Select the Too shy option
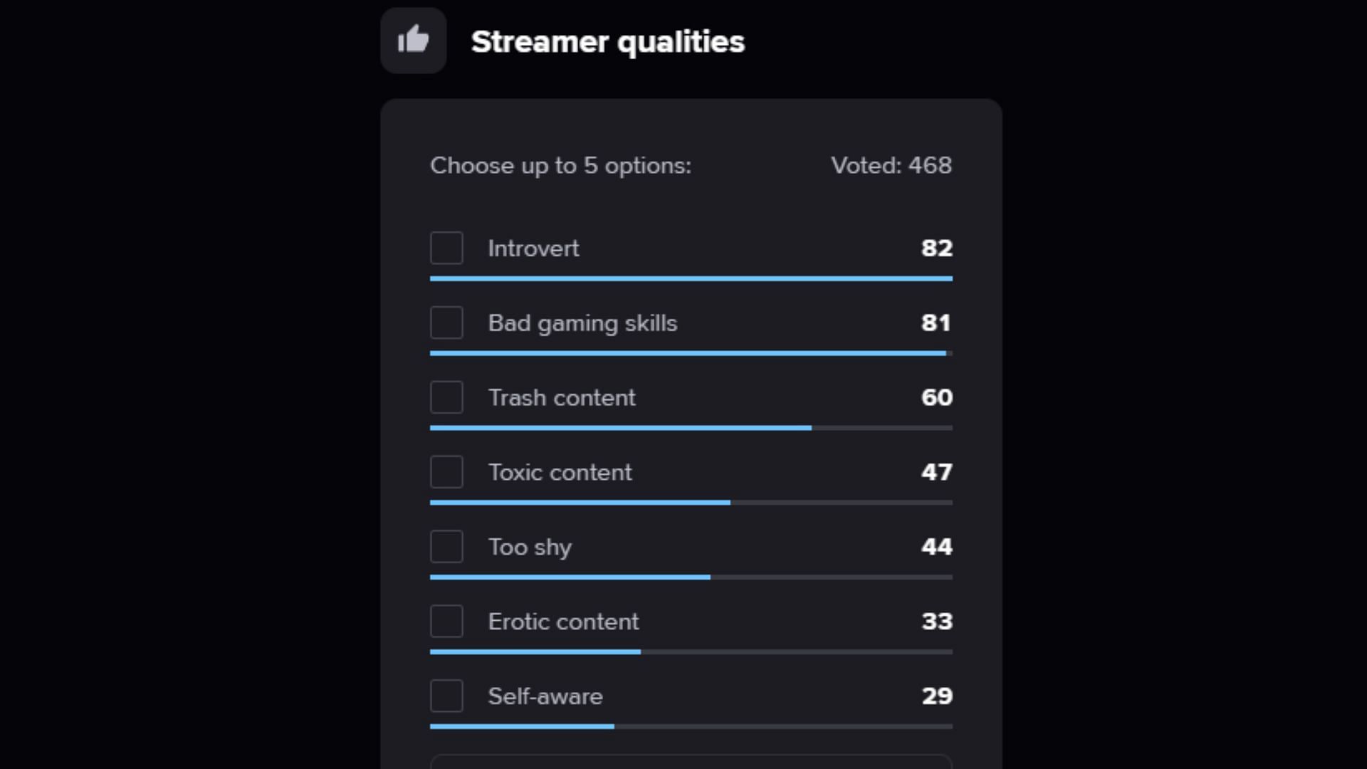 click(x=446, y=546)
